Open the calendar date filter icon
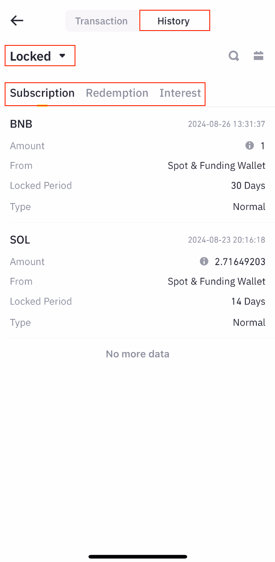 258,56
